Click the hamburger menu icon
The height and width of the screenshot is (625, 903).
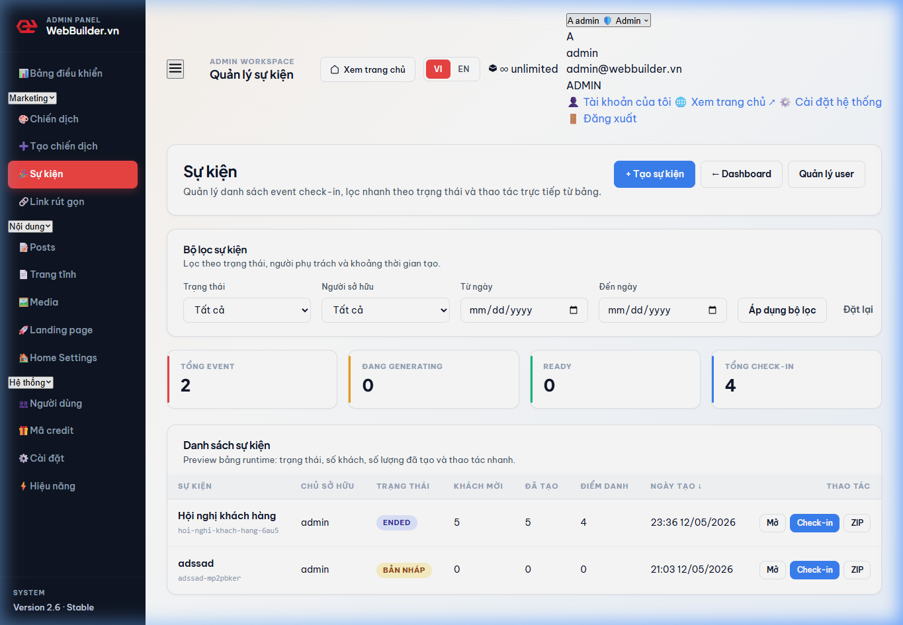(x=175, y=69)
